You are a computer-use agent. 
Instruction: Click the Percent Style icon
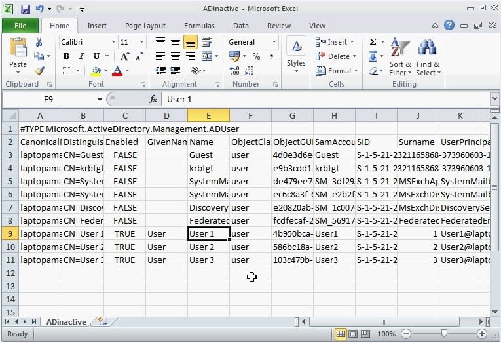coord(256,56)
